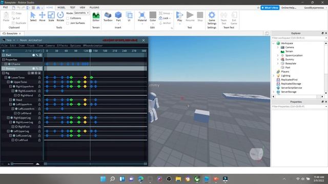This screenshot has height=184, width=328.
Task: Activate the Move tool
Action: [x=42, y=17]
